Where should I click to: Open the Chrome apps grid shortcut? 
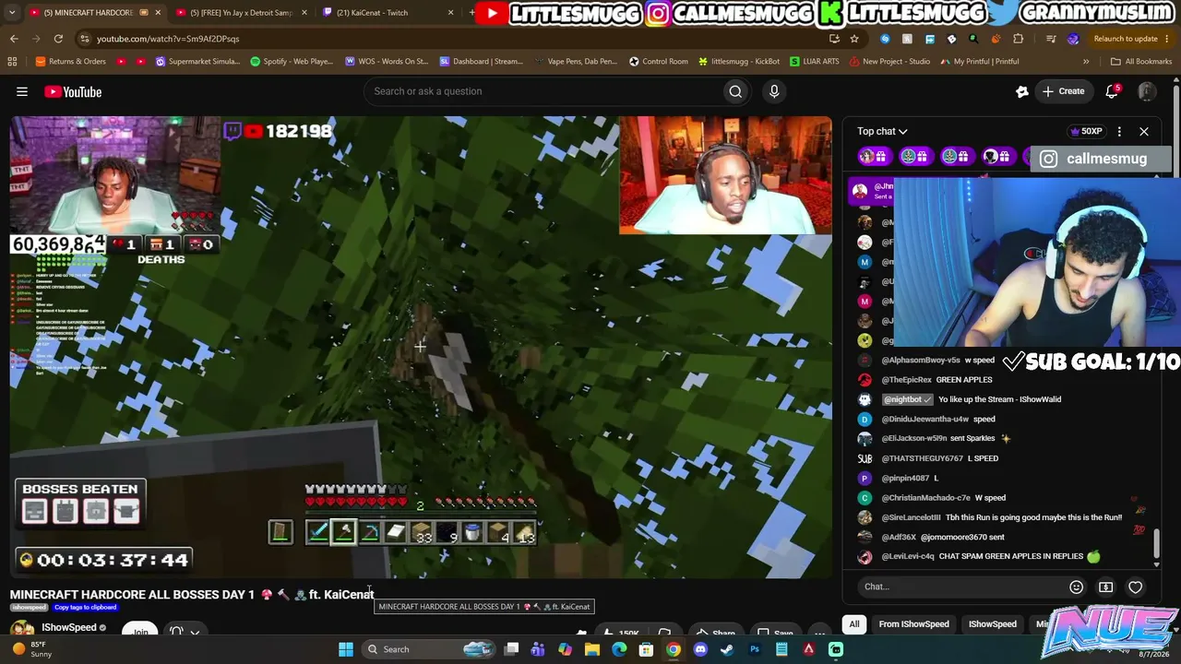pyautogui.click(x=12, y=62)
